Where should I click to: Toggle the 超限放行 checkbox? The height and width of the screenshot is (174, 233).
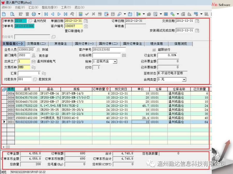[154, 50]
